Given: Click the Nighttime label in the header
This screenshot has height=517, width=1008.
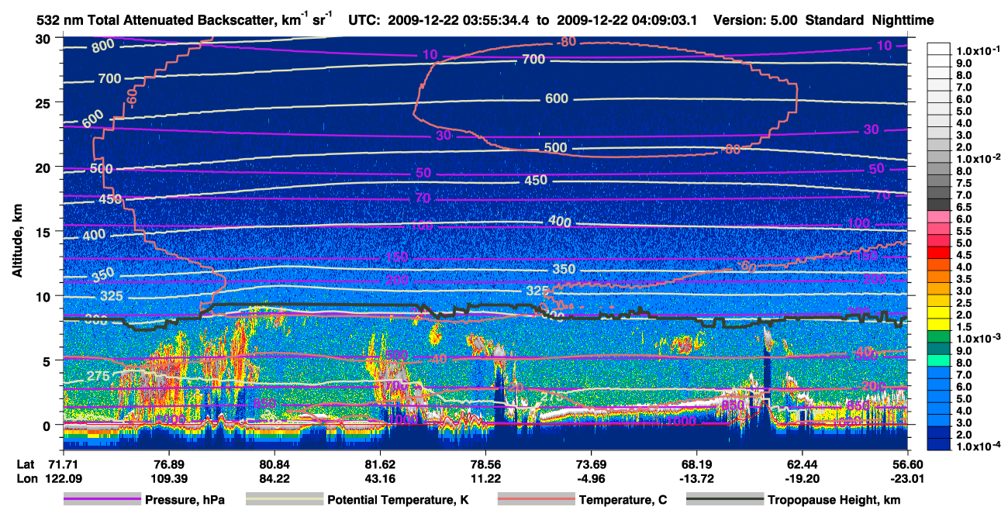Looking at the screenshot, I should 903,20.
